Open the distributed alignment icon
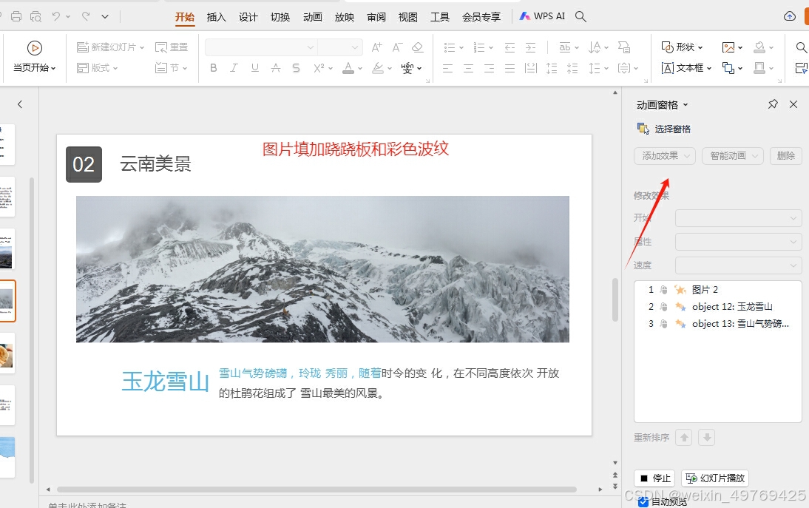The width and height of the screenshot is (809, 508). (x=530, y=68)
